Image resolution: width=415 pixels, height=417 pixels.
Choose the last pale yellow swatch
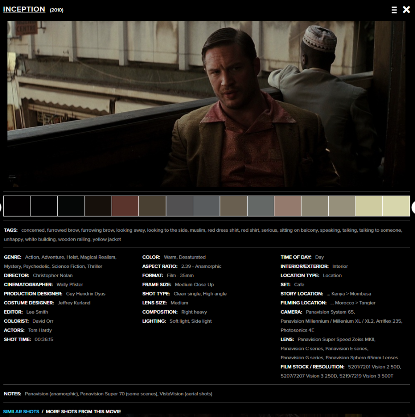click(396, 206)
